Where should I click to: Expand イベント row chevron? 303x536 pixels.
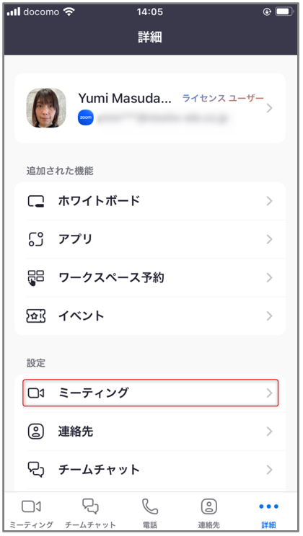[x=269, y=316]
